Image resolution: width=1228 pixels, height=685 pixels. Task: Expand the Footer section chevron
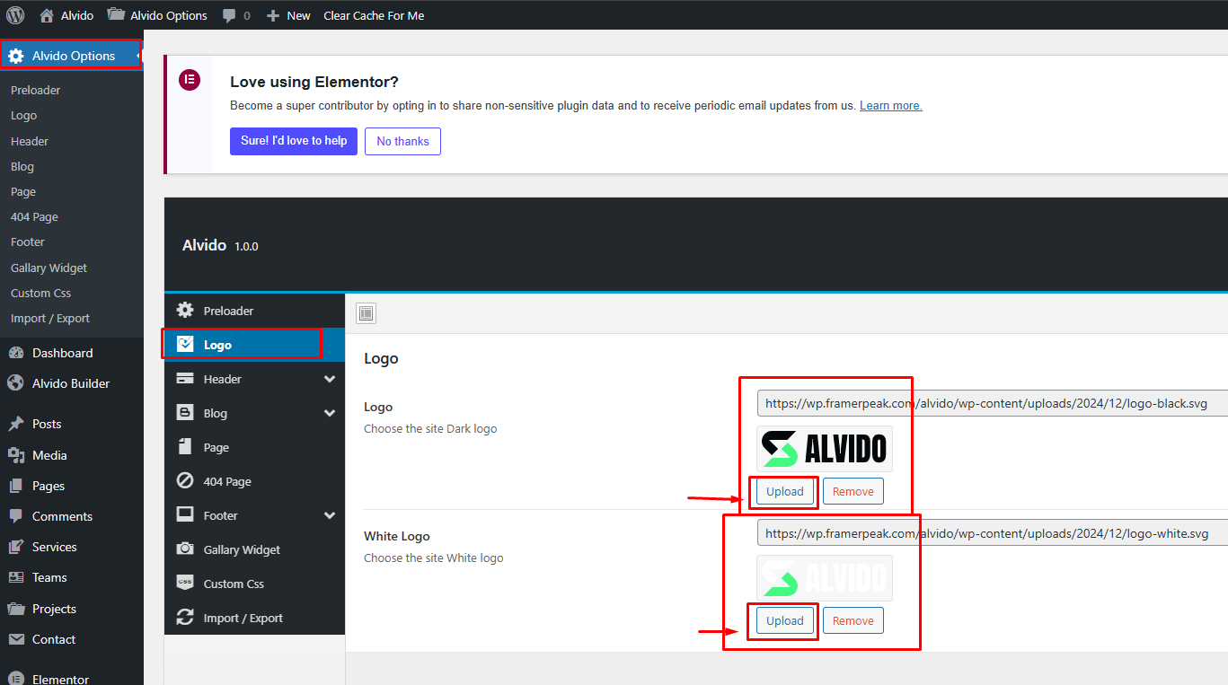tap(330, 515)
